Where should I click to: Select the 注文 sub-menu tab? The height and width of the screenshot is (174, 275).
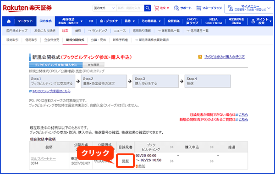[65, 31]
